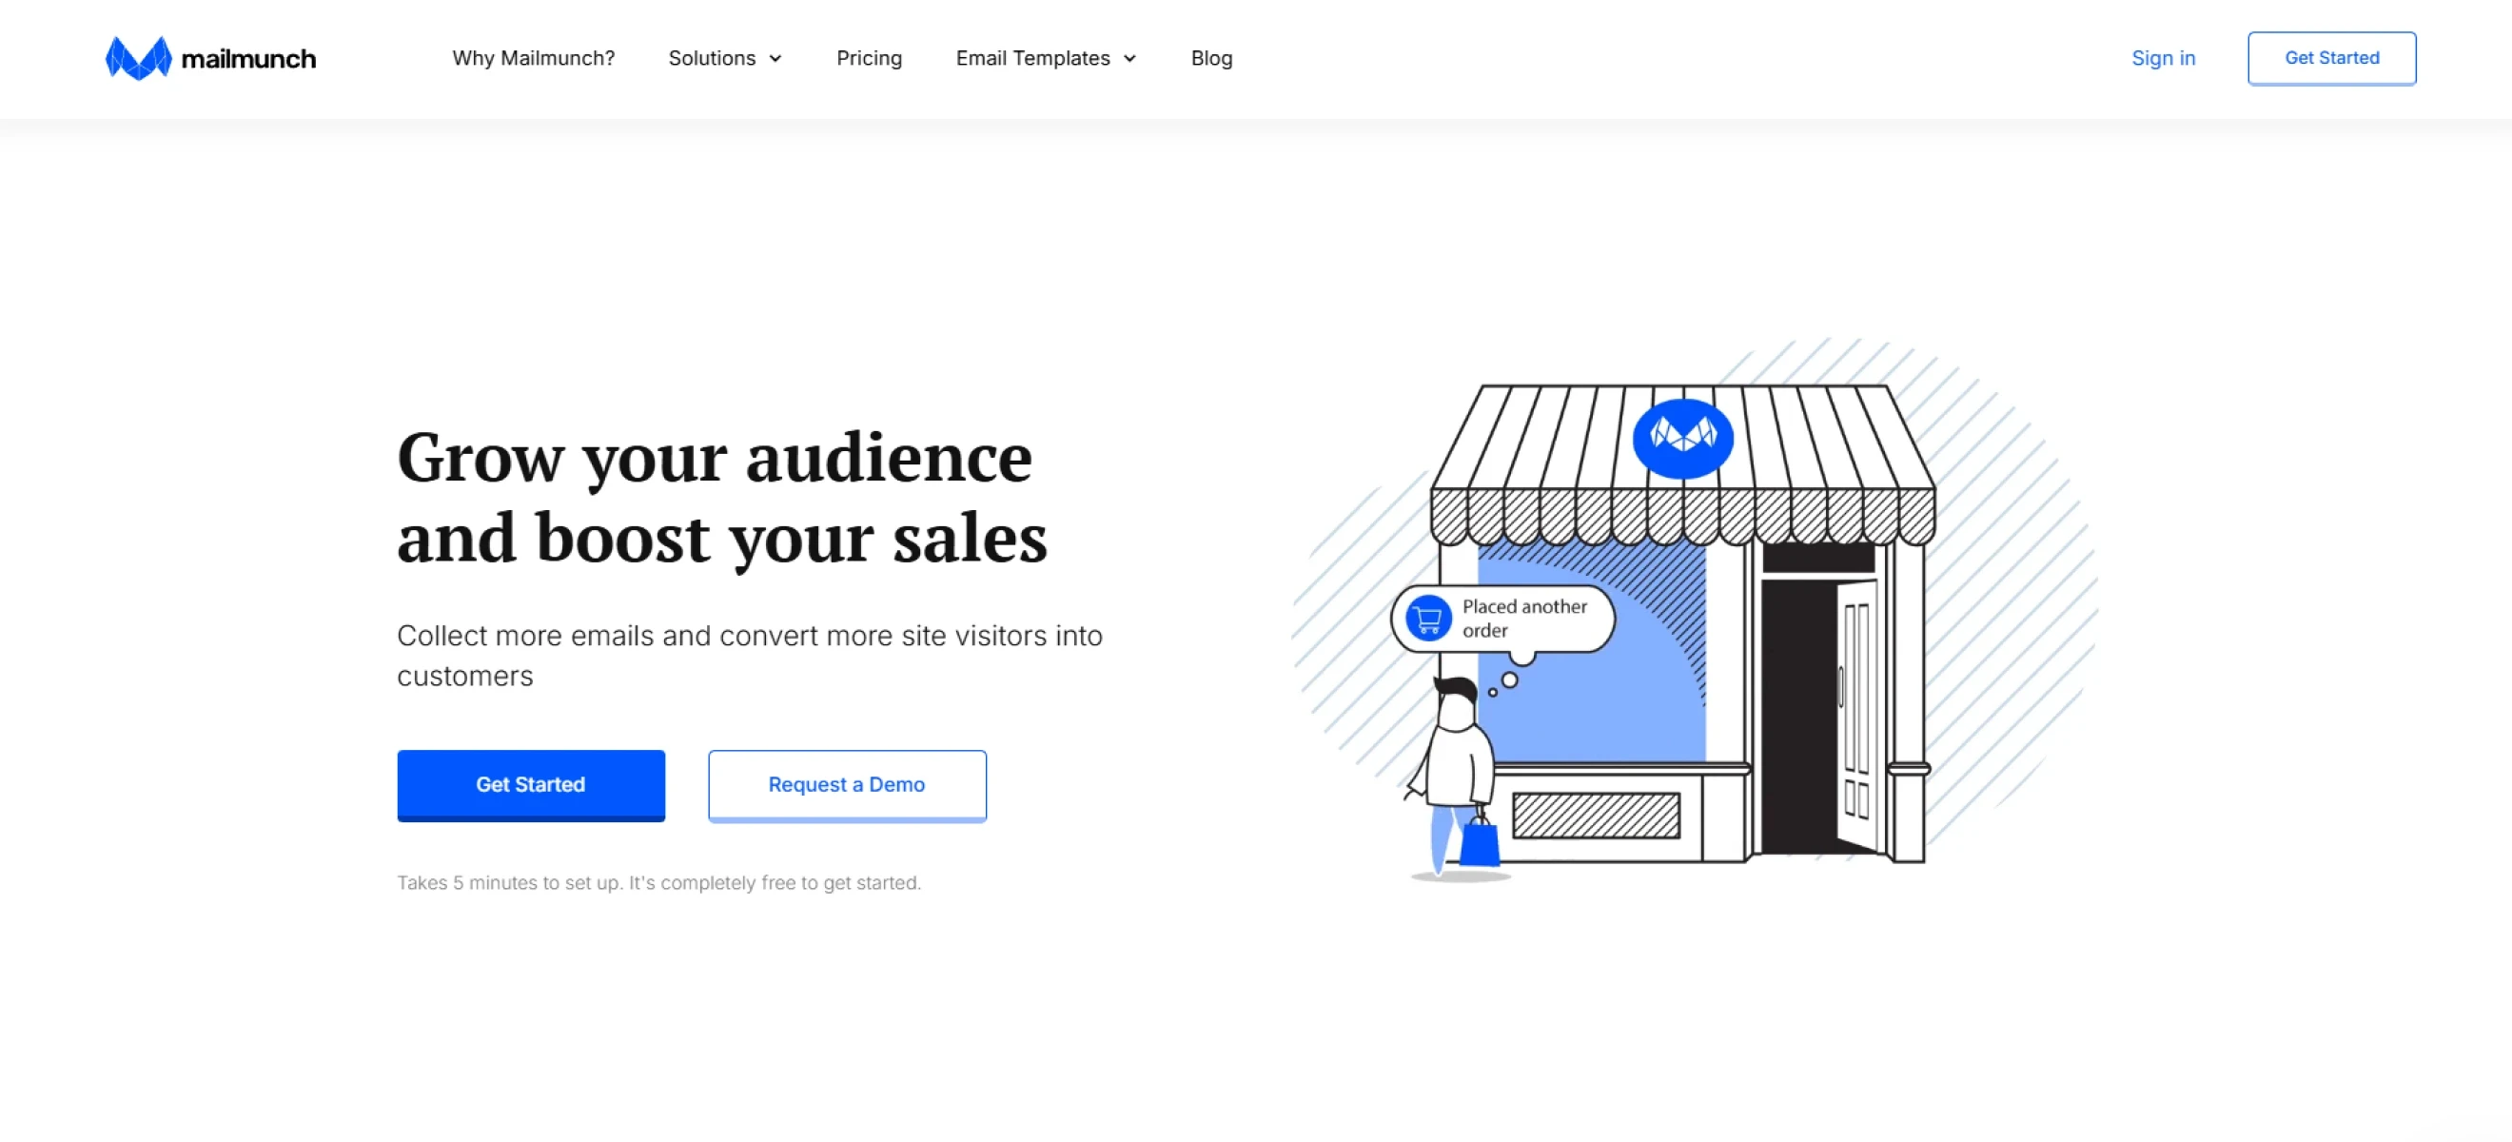This screenshot has height=1142, width=2512.
Task: Open the Email Templates menu
Action: [x=1046, y=58]
